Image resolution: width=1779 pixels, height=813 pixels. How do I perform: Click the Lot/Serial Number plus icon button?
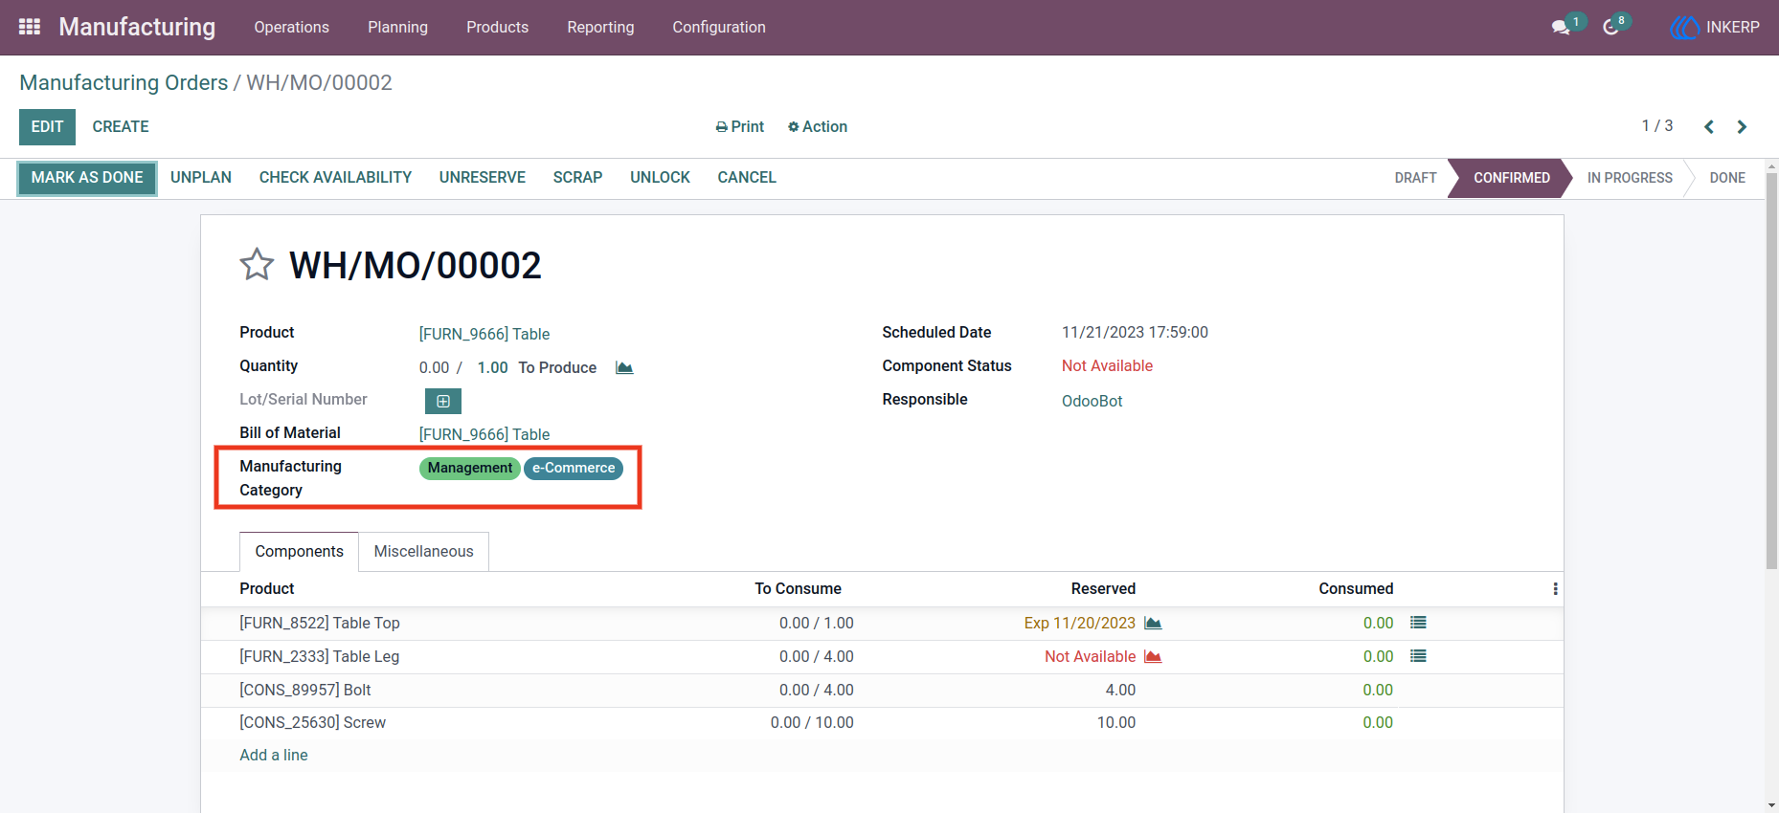click(x=443, y=401)
